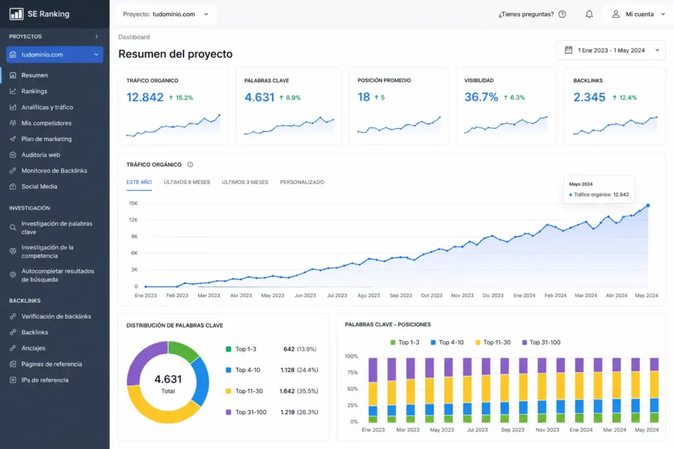The image size is (674, 449).
Task: Click the May 2024 data point on traffic chart
Action: [x=648, y=206]
